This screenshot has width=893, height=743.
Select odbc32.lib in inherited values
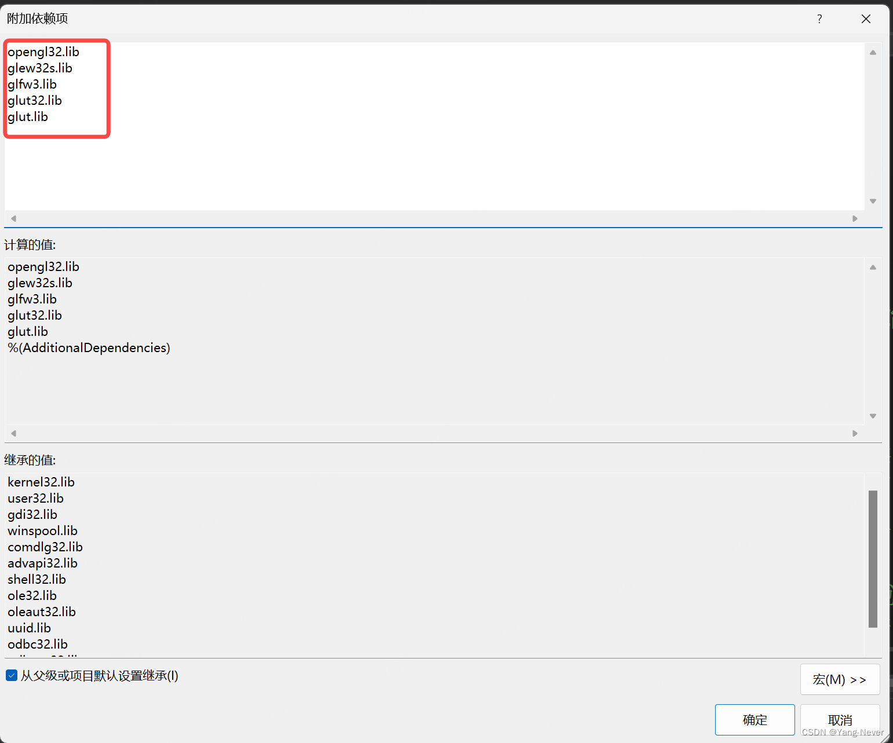pyautogui.click(x=38, y=645)
